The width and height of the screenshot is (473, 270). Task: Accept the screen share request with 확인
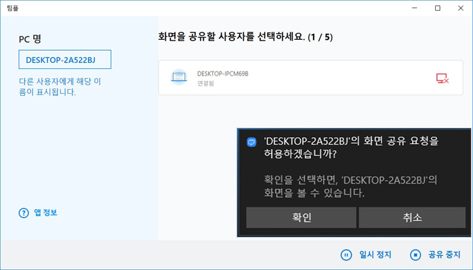(301, 217)
